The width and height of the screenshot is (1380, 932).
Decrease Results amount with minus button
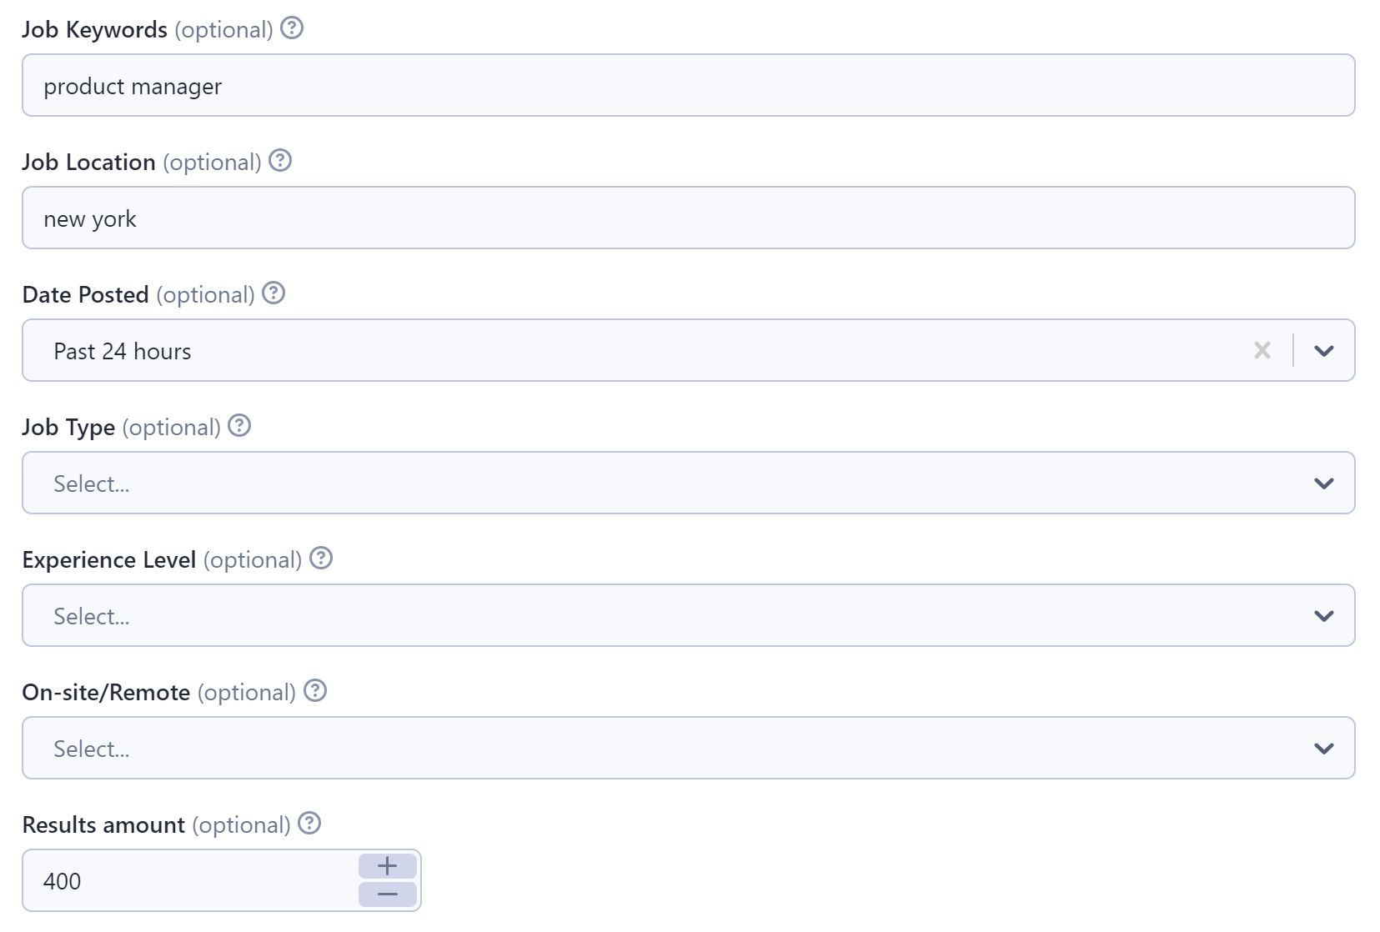tap(388, 894)
